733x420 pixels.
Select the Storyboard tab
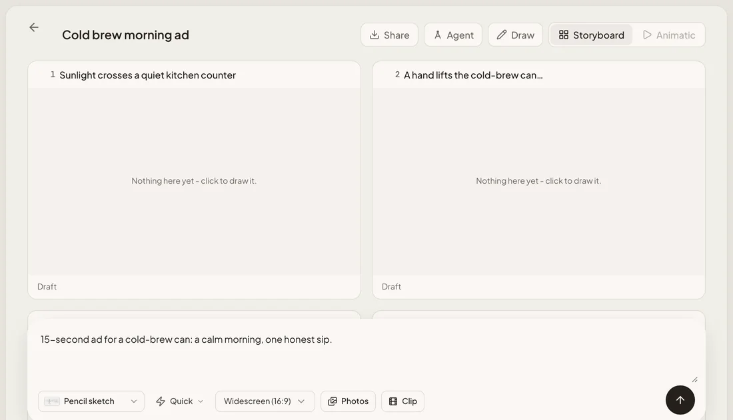[591, 35]
